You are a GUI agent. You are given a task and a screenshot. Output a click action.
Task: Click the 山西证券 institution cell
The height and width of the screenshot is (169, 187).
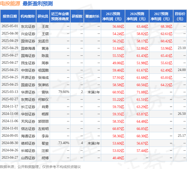point(28,158)
